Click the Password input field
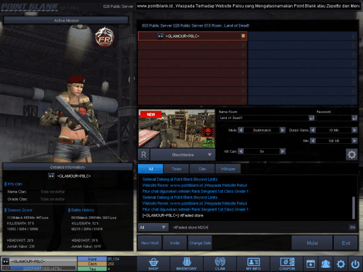The width and height of the screenshot is (363, 272). coord(334,118)
